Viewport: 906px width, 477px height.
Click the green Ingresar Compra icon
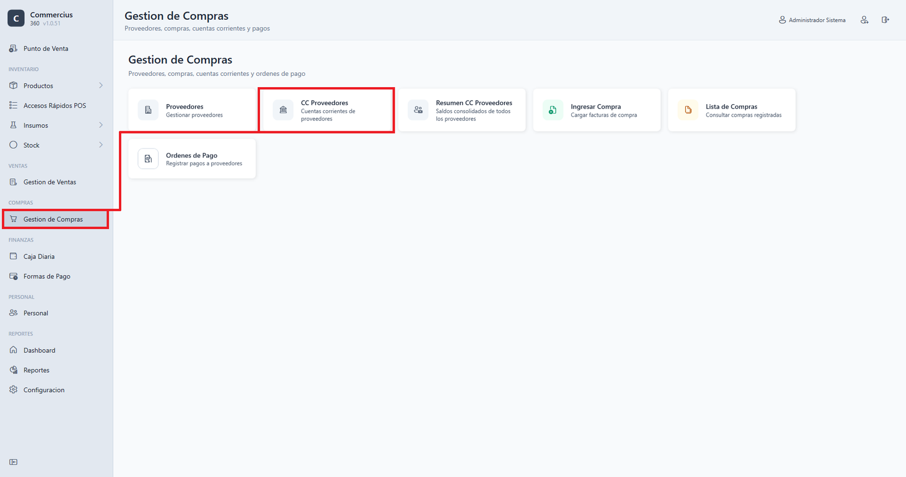(x=553, y=110)
